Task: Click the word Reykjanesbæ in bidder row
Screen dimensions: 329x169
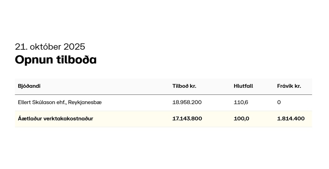Action: [85, 102]
